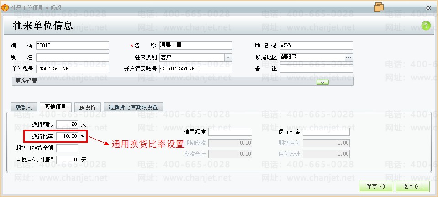The width and height of the screenshot is (438, 197).
Task: Click the app logo in title bar
Action: [5, 7]
